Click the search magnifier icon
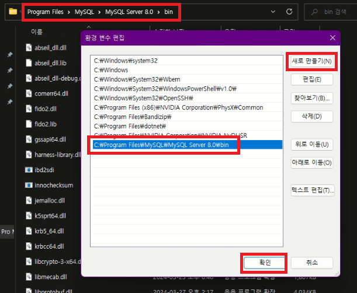Screen dimensions: 357x293 click(314, 12)
